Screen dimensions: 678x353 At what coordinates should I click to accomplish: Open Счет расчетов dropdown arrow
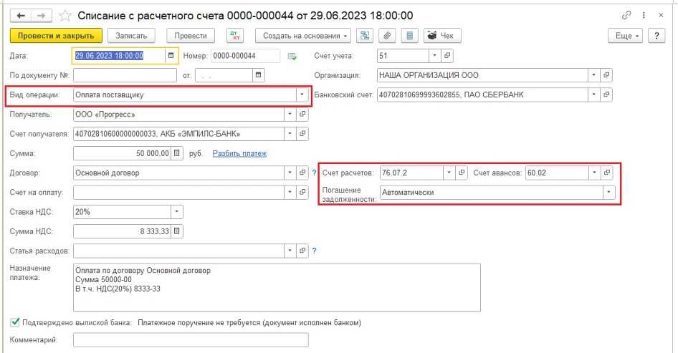[448, 173]
